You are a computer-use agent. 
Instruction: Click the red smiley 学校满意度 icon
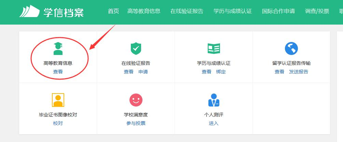pyautogui.click(x=136, y=100)
